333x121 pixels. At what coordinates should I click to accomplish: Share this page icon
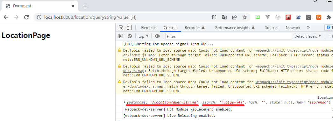235,18
